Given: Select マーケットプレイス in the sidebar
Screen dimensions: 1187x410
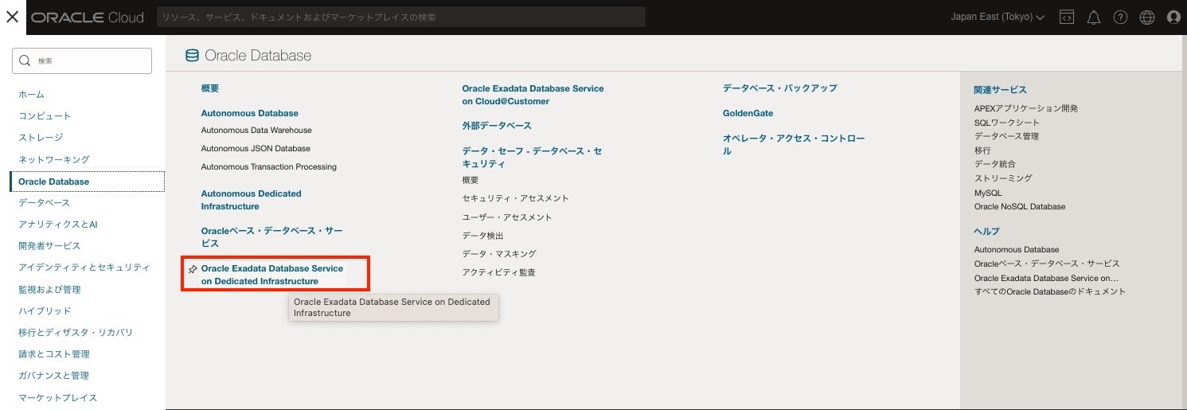Looking at the screenshot, I should (x=58, y=397).
